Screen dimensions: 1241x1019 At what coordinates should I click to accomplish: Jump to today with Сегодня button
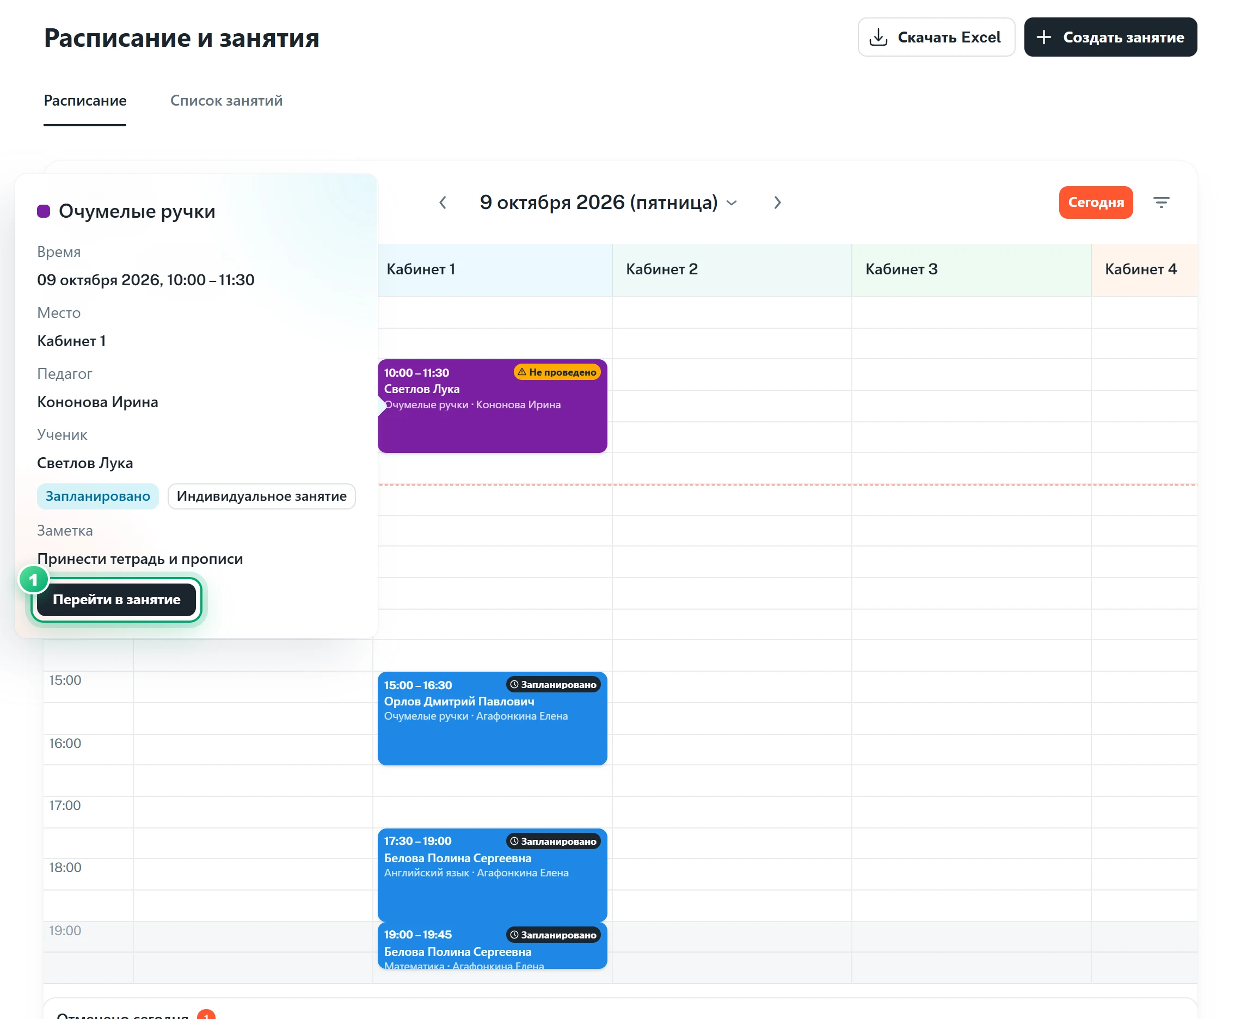(x=1096, y=202)
